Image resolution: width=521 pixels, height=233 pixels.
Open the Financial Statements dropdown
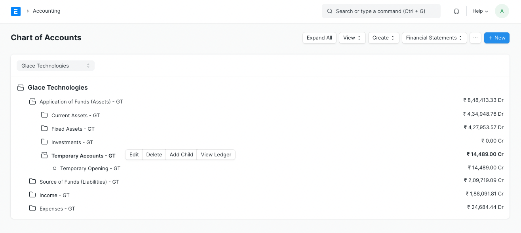pyautogui.click(x=434, y=38)
